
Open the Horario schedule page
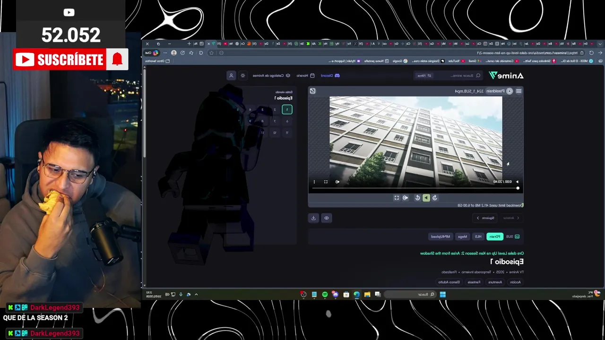point(305,76)
